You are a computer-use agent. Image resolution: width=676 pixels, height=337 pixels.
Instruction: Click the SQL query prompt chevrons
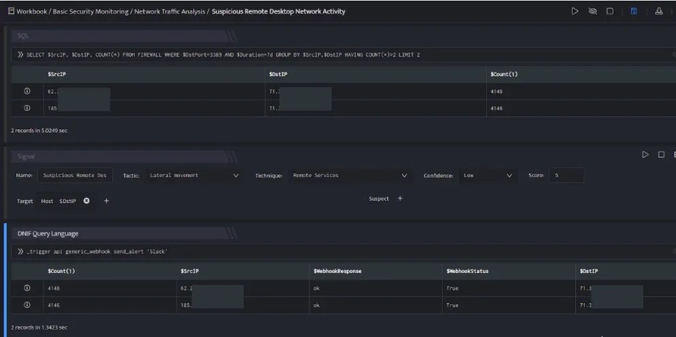20,54
